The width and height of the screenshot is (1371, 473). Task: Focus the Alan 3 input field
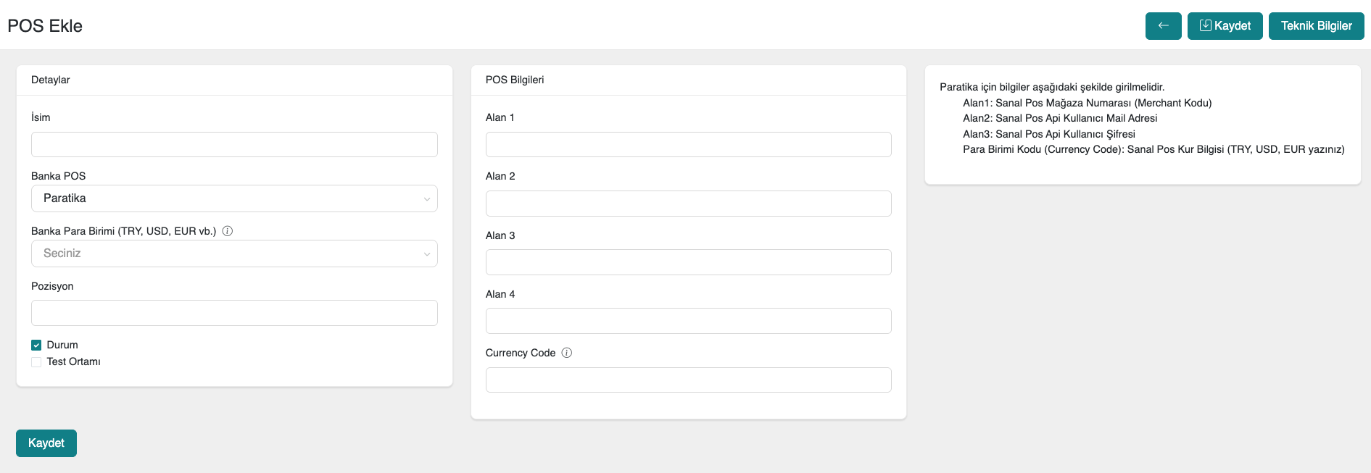688,262
